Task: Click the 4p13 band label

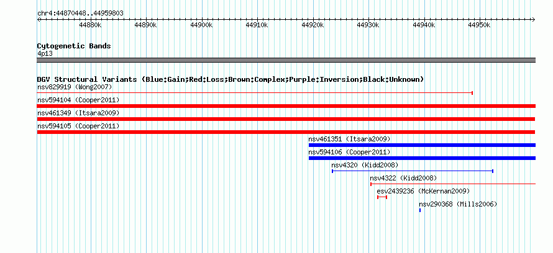Action: pyautogui.click(x=45, y=54)
